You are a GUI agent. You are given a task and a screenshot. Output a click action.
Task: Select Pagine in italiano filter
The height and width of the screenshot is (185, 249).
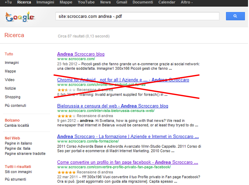(x=18, y=143)
